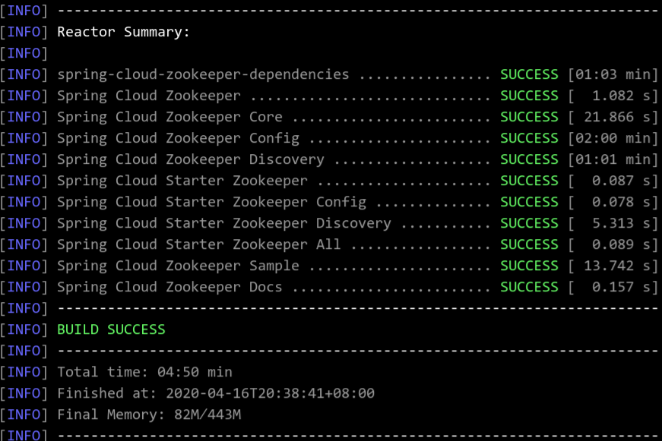Click the green BUILD SUCCESS text

coord(111,329)
